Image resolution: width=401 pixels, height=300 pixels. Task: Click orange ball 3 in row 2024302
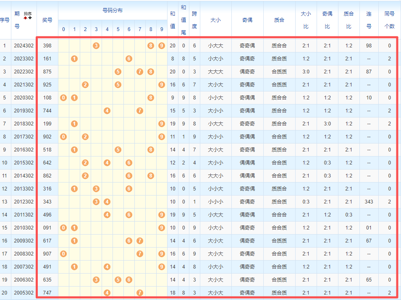[x=96, y=46]
